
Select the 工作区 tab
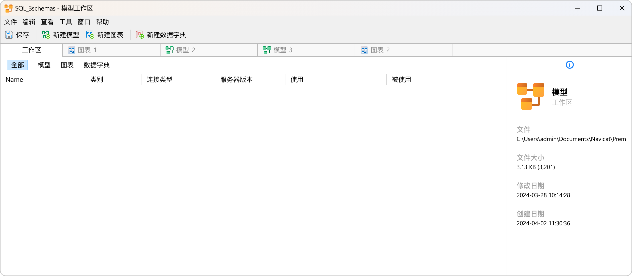[31, 50]
